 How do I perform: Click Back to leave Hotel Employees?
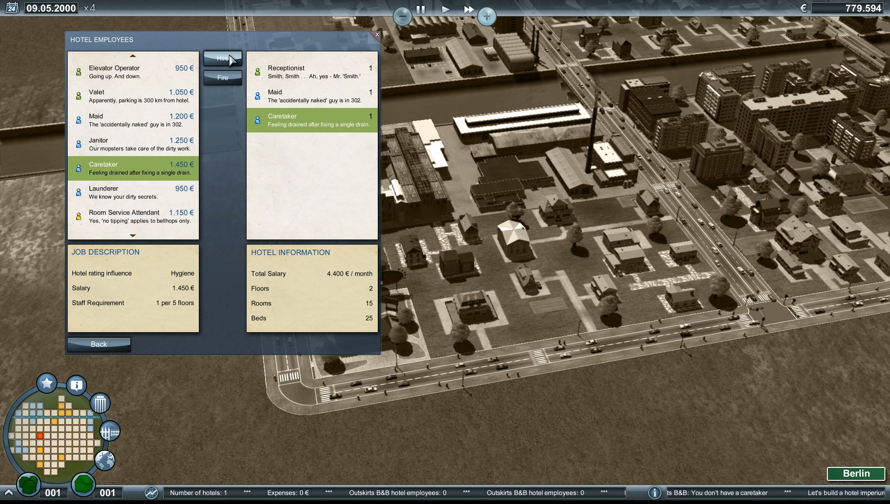[x=99, y=344]
